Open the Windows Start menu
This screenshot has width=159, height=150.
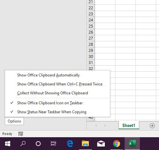pyautogui.click(x=8, y=144)
